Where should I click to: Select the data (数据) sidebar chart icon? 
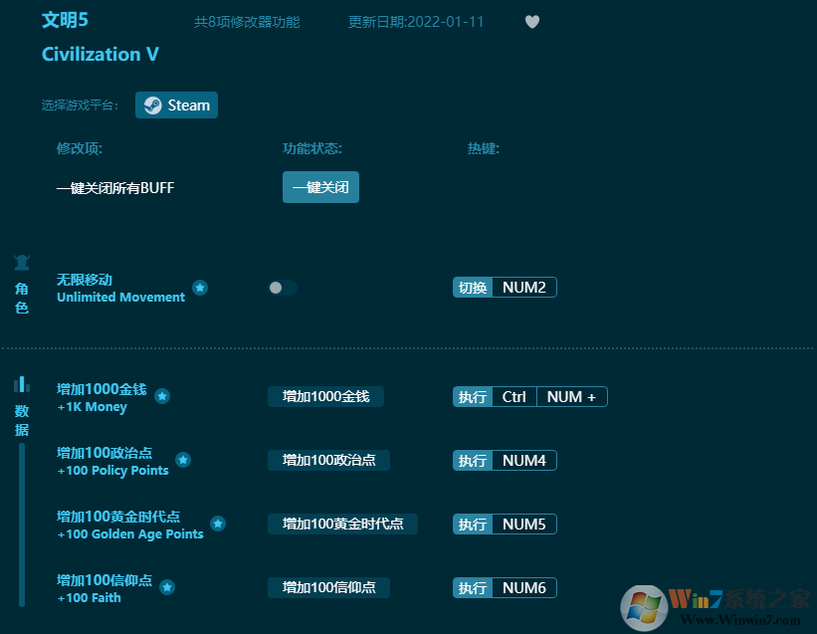pyautogui.click(x=22, y=384)
